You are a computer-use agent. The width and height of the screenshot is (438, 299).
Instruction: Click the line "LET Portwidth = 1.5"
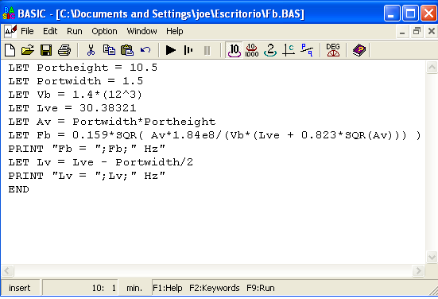coord(76,81)
